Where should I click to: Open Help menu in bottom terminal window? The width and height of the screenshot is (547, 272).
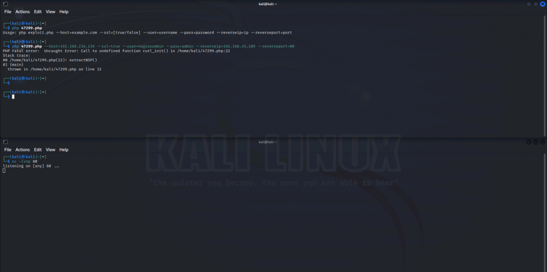tap(64, 149)
